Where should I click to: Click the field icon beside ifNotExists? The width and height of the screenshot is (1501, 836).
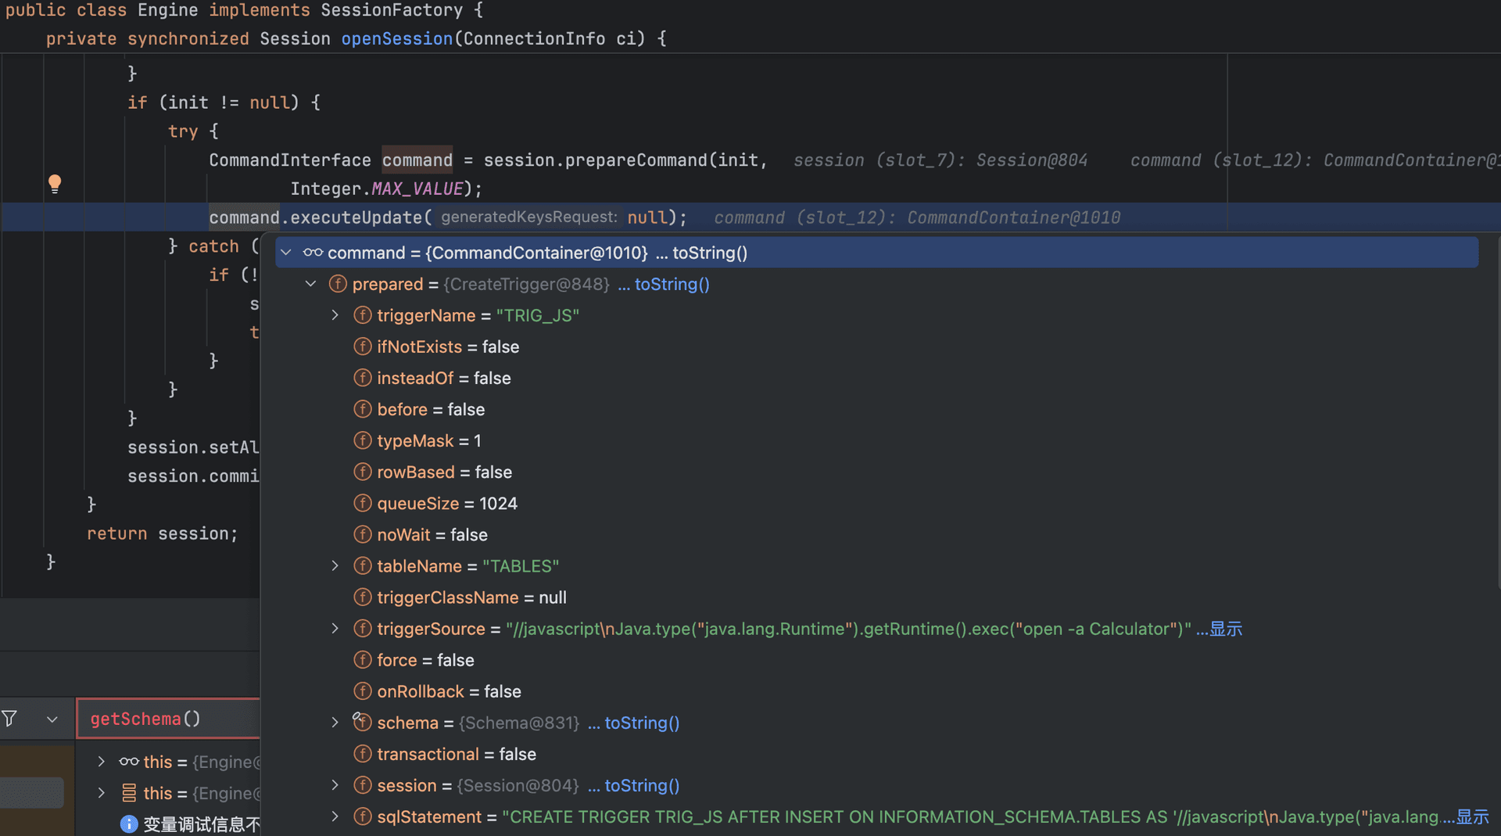pos(363,346)
